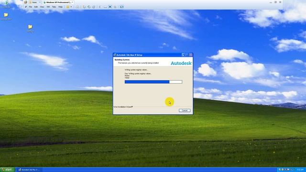Click the green round system tray icon

[283, 170]
